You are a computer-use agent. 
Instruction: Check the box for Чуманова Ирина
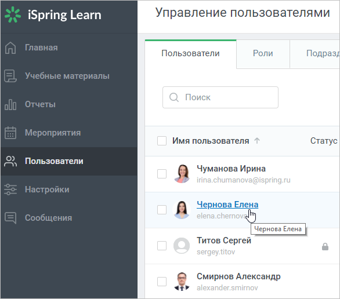162,174
